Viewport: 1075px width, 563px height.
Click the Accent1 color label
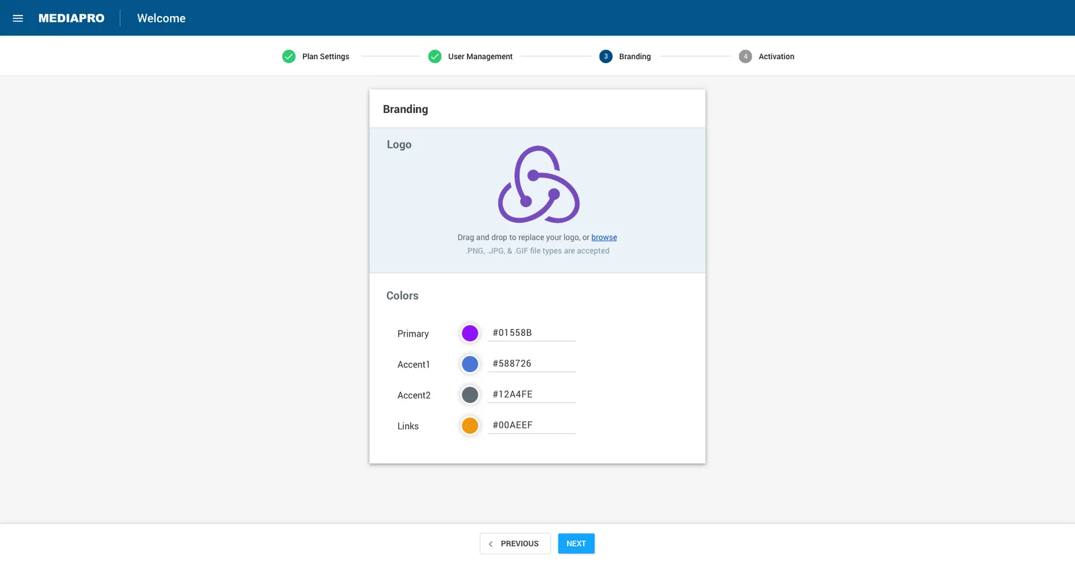[414, 365]
